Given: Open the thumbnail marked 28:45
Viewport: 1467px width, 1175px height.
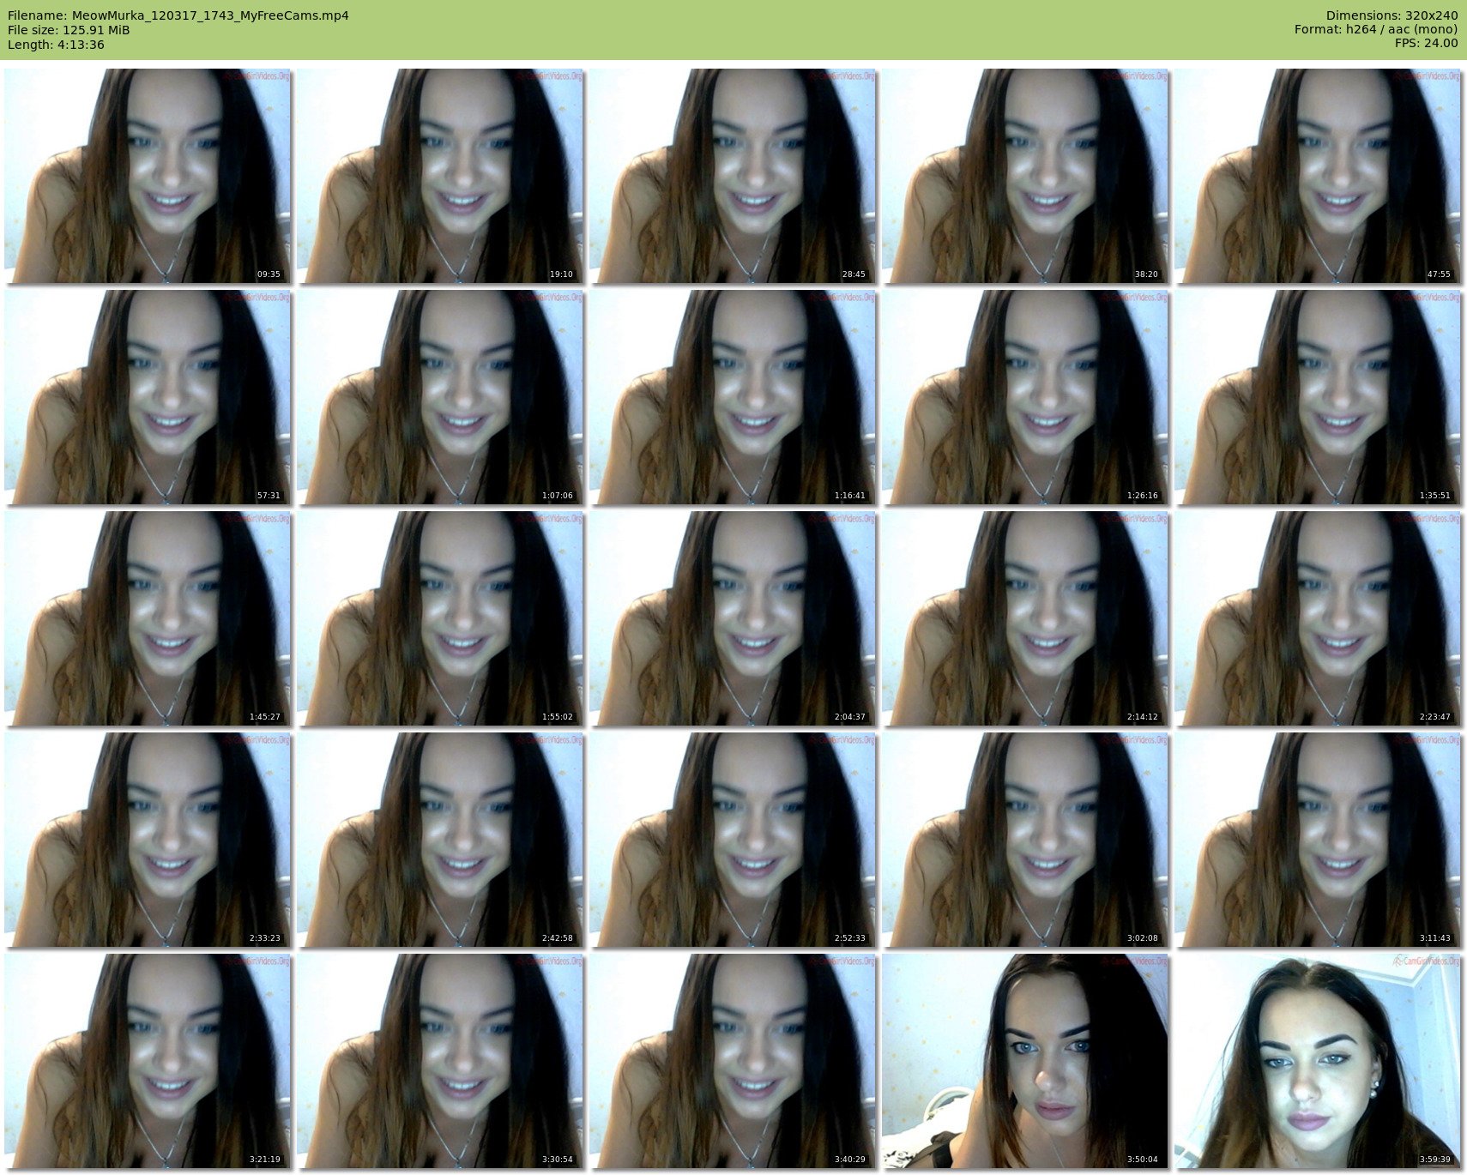Looking at the screenshot, I should (733, 176).
